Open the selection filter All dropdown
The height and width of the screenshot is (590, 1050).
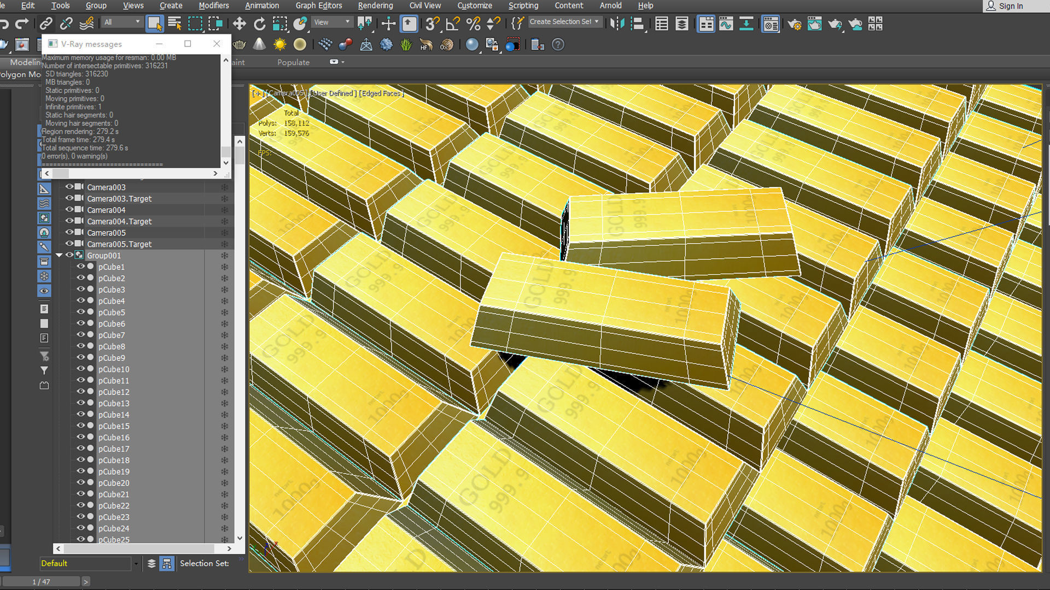coord(121,22)
